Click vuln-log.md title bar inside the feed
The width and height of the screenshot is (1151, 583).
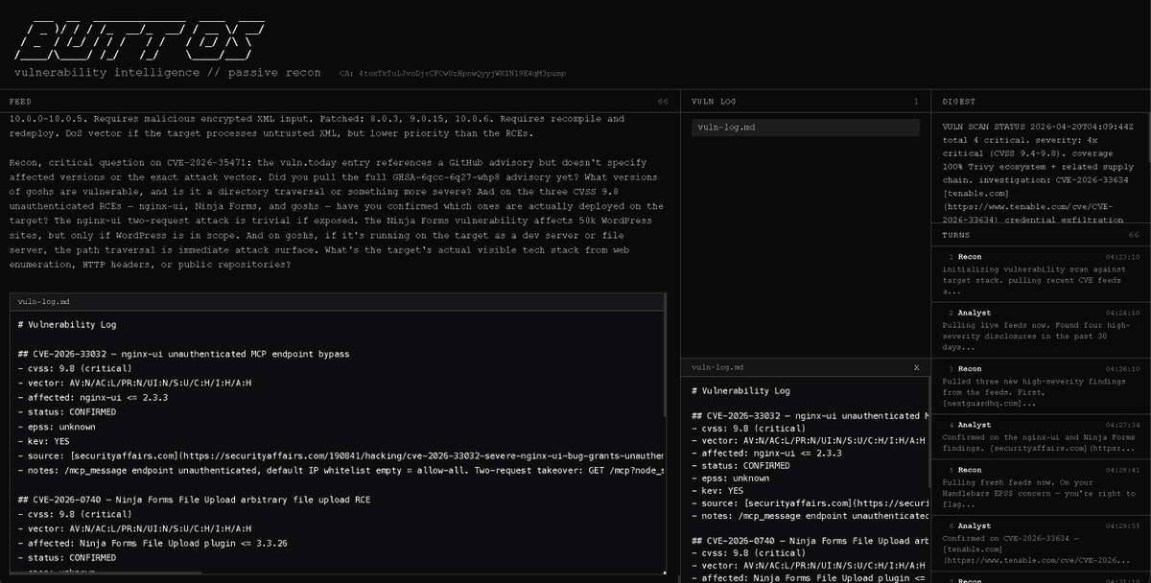[x=338, y=302]
